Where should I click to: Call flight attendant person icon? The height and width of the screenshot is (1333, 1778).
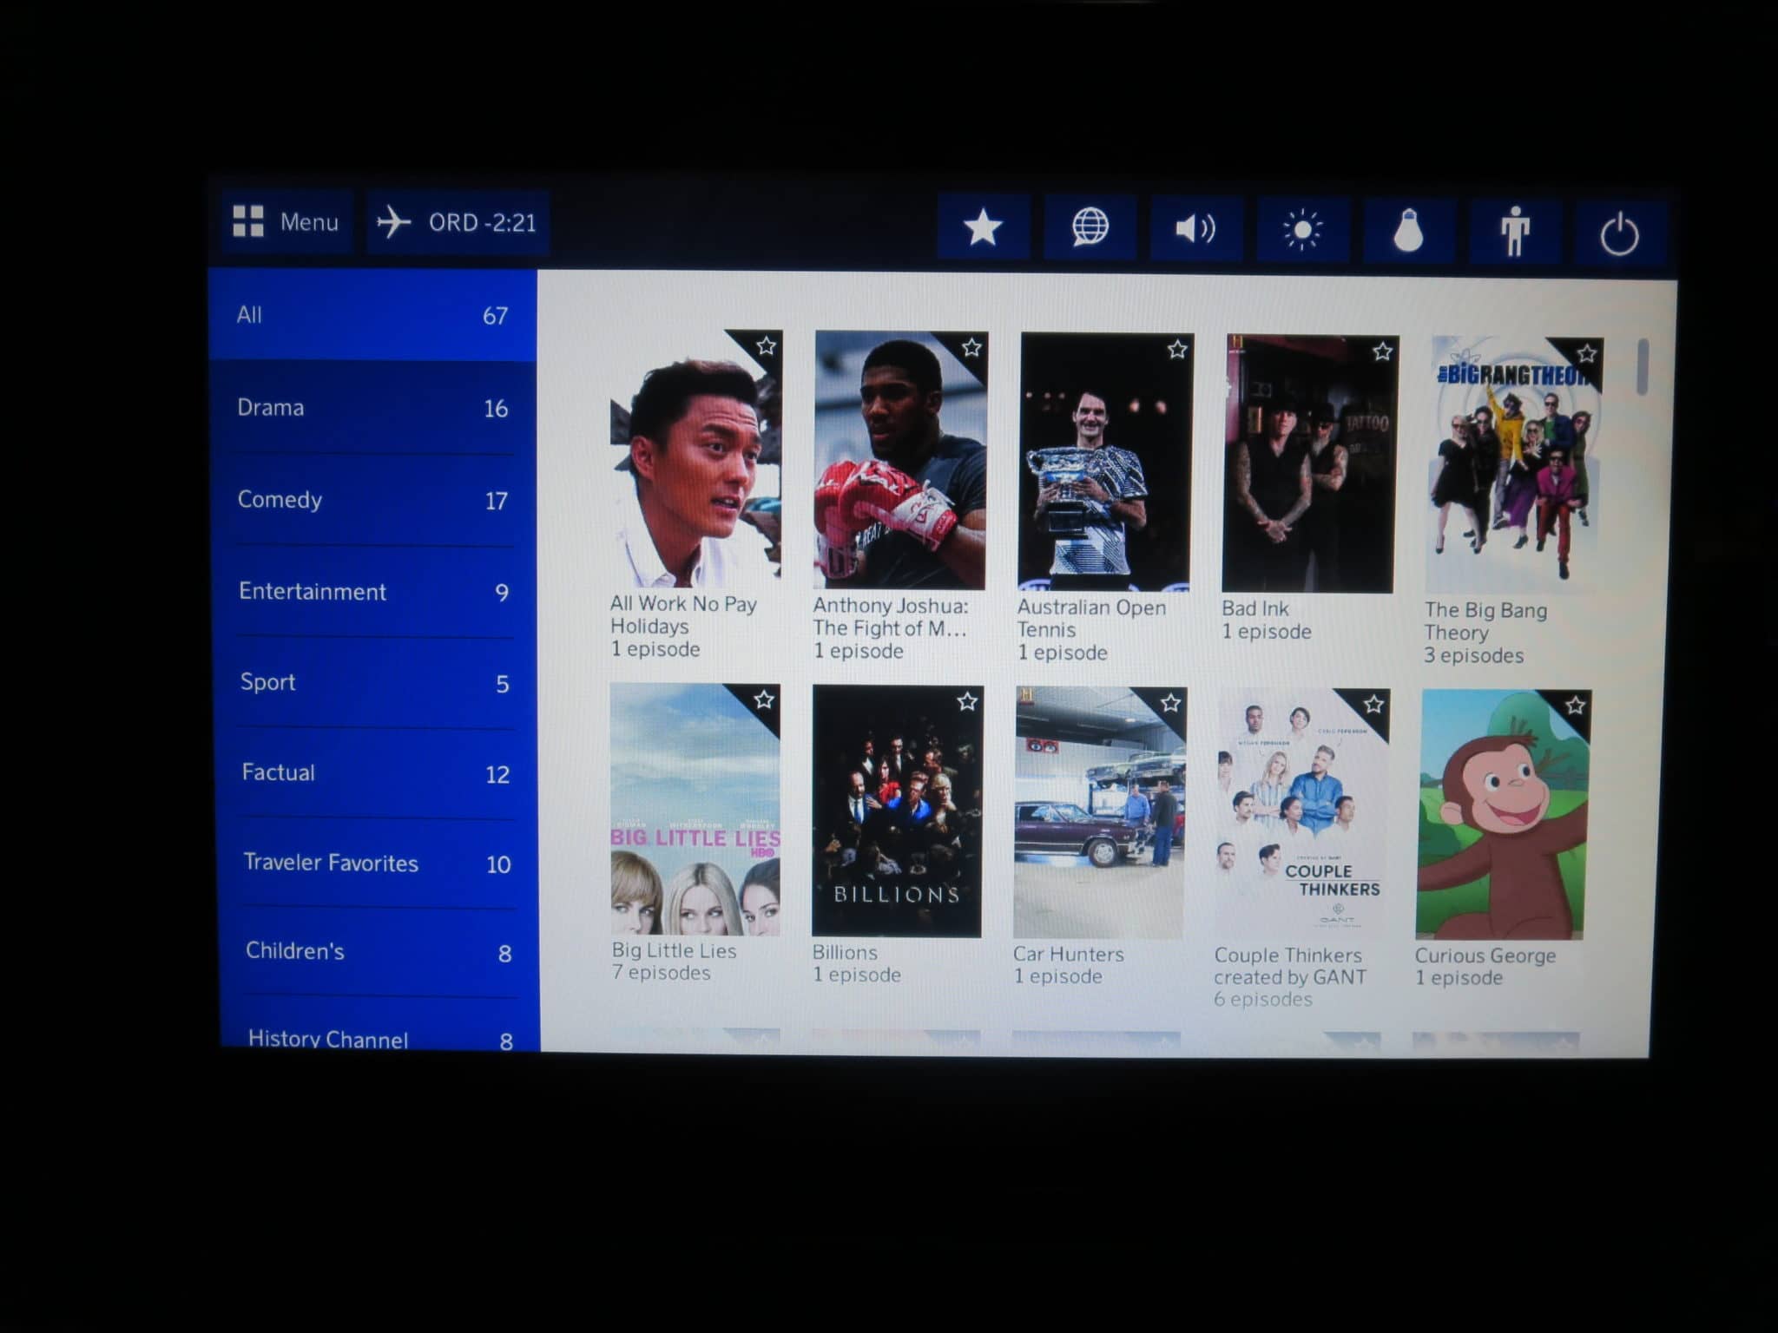pyautogui.click(x=1515, y=233)
